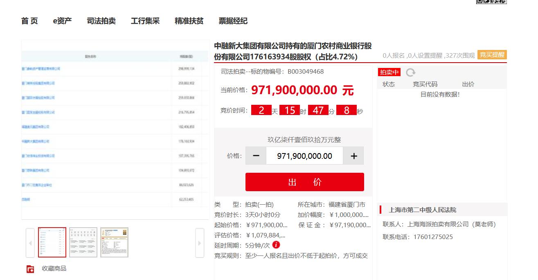This screenshot has height=280, width=538.
Task: Click the 目前没有数据 message
Action: coord(440,95)
